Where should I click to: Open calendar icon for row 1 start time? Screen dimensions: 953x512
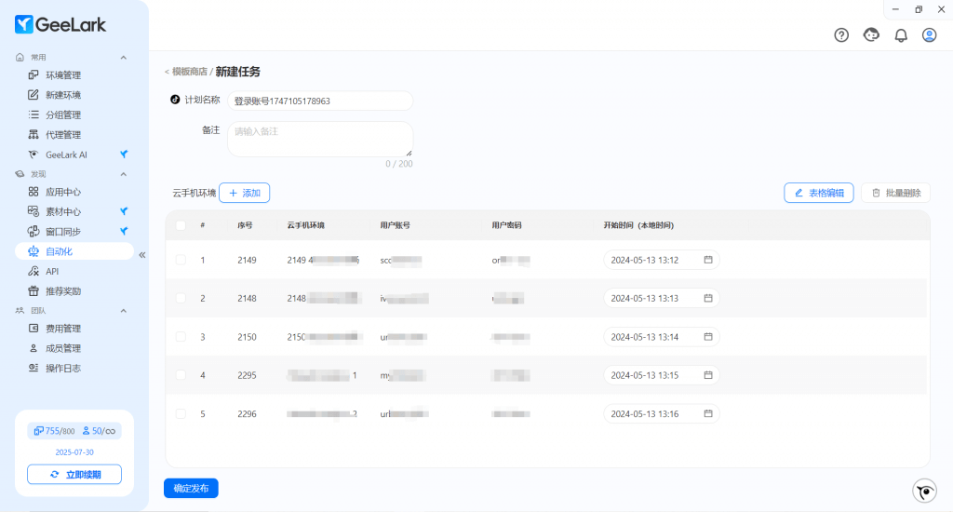[x=708, y=260]
